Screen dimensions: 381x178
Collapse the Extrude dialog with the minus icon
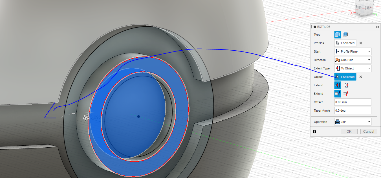(x=315, y=27)
